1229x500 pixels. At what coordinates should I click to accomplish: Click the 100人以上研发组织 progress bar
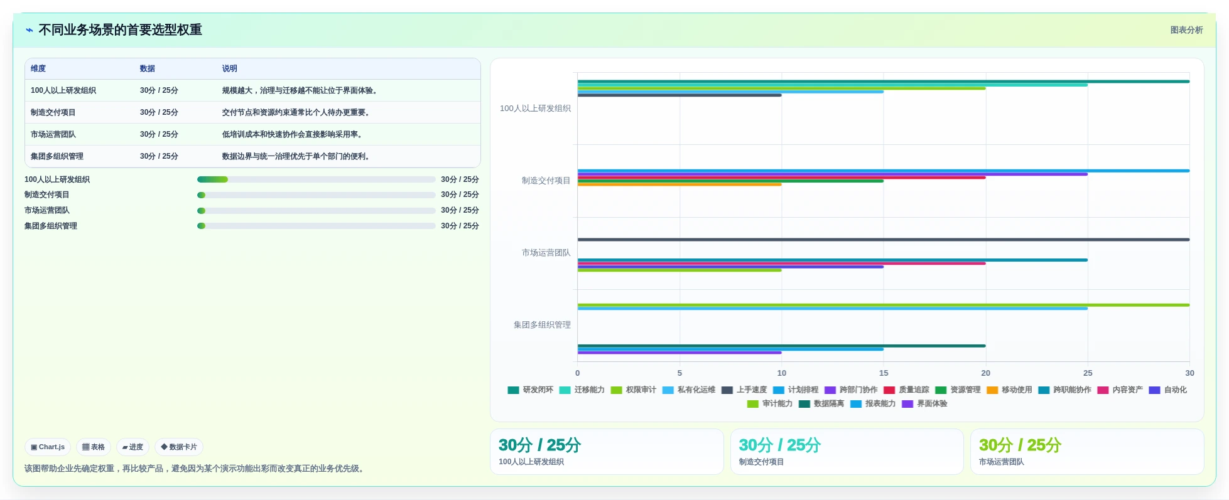tap(316, 179)
